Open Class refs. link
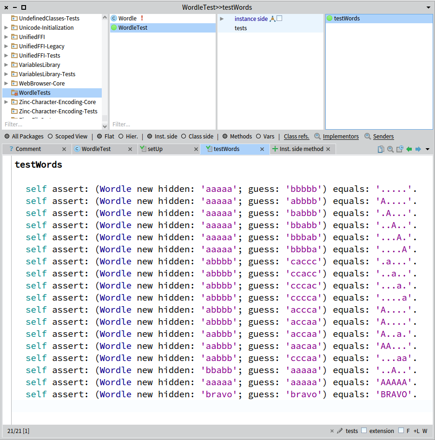 (297, 137)
